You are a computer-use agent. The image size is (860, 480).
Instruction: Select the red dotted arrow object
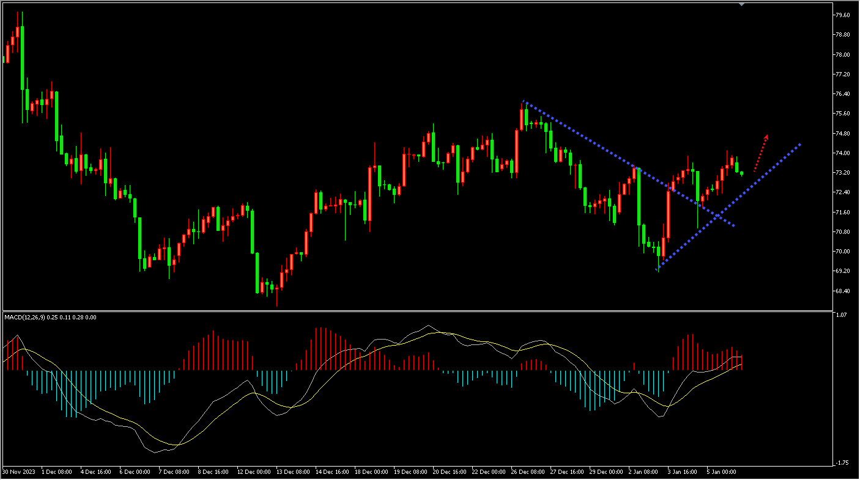[x=761, y=153]
